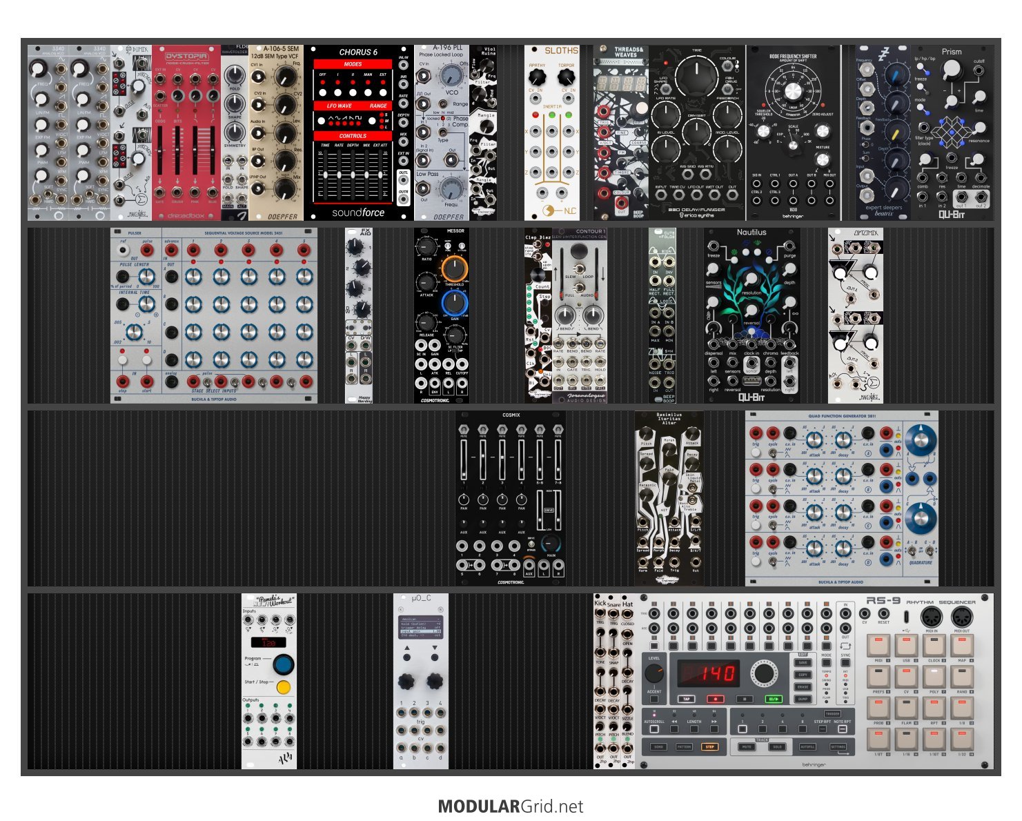Tap the PREFS pad on the RS-9
Viewport: 1022px width, 821px height.
point(878,677)
